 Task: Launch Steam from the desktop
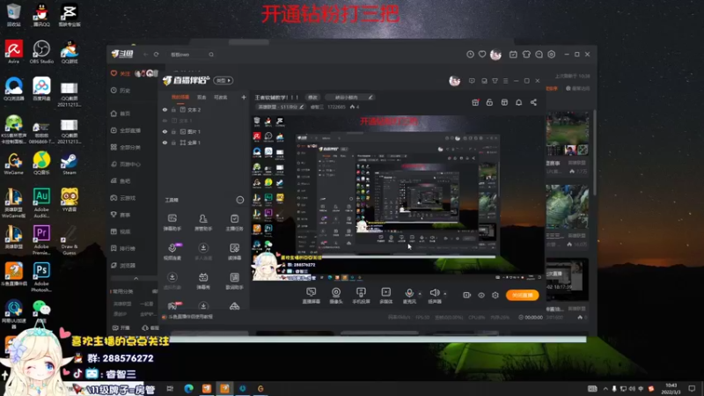click(70, 164)
